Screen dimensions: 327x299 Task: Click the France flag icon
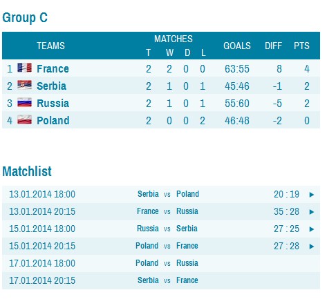24,68
